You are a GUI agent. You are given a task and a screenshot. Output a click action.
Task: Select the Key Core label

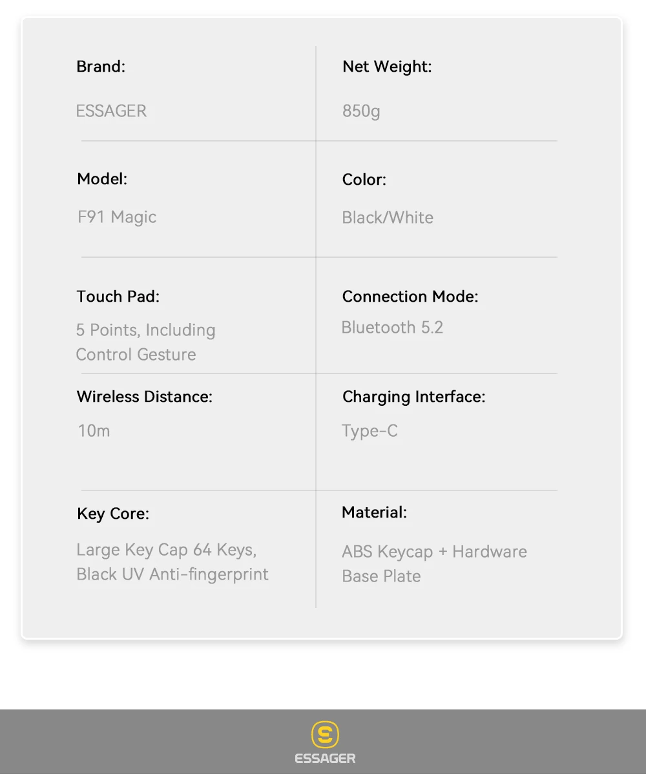click(113, 514)
